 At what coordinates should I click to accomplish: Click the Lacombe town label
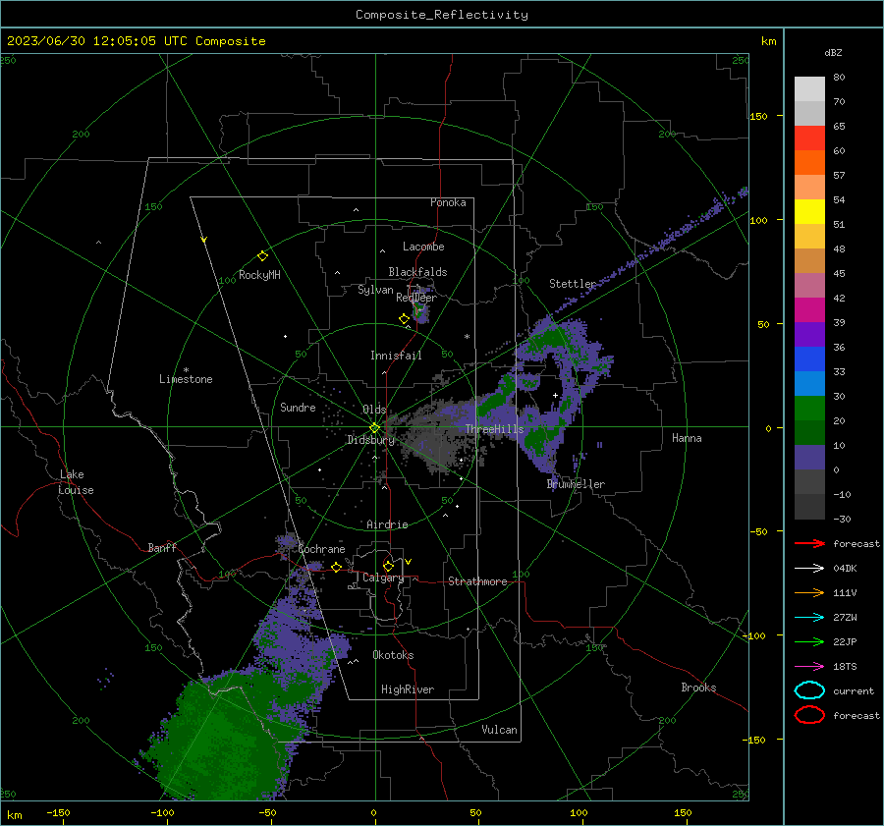423,247
